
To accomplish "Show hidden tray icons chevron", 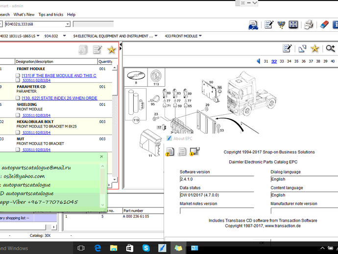I will (x=322, y=248).
